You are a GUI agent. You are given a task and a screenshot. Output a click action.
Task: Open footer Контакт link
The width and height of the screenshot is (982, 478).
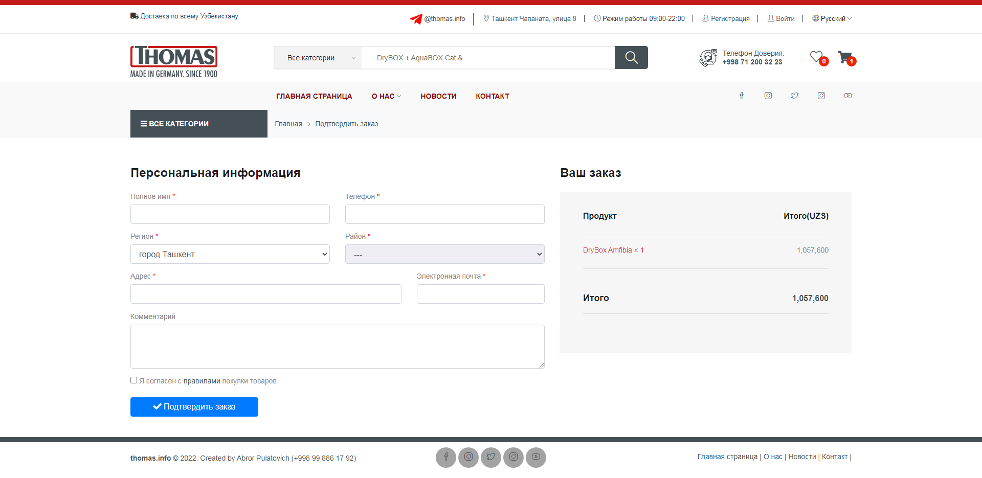835,457
